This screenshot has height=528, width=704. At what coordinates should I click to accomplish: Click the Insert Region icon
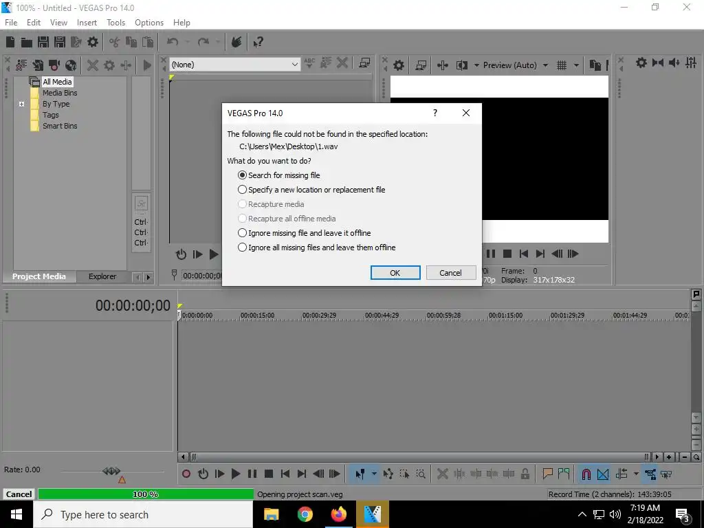[x=564, y=474]
